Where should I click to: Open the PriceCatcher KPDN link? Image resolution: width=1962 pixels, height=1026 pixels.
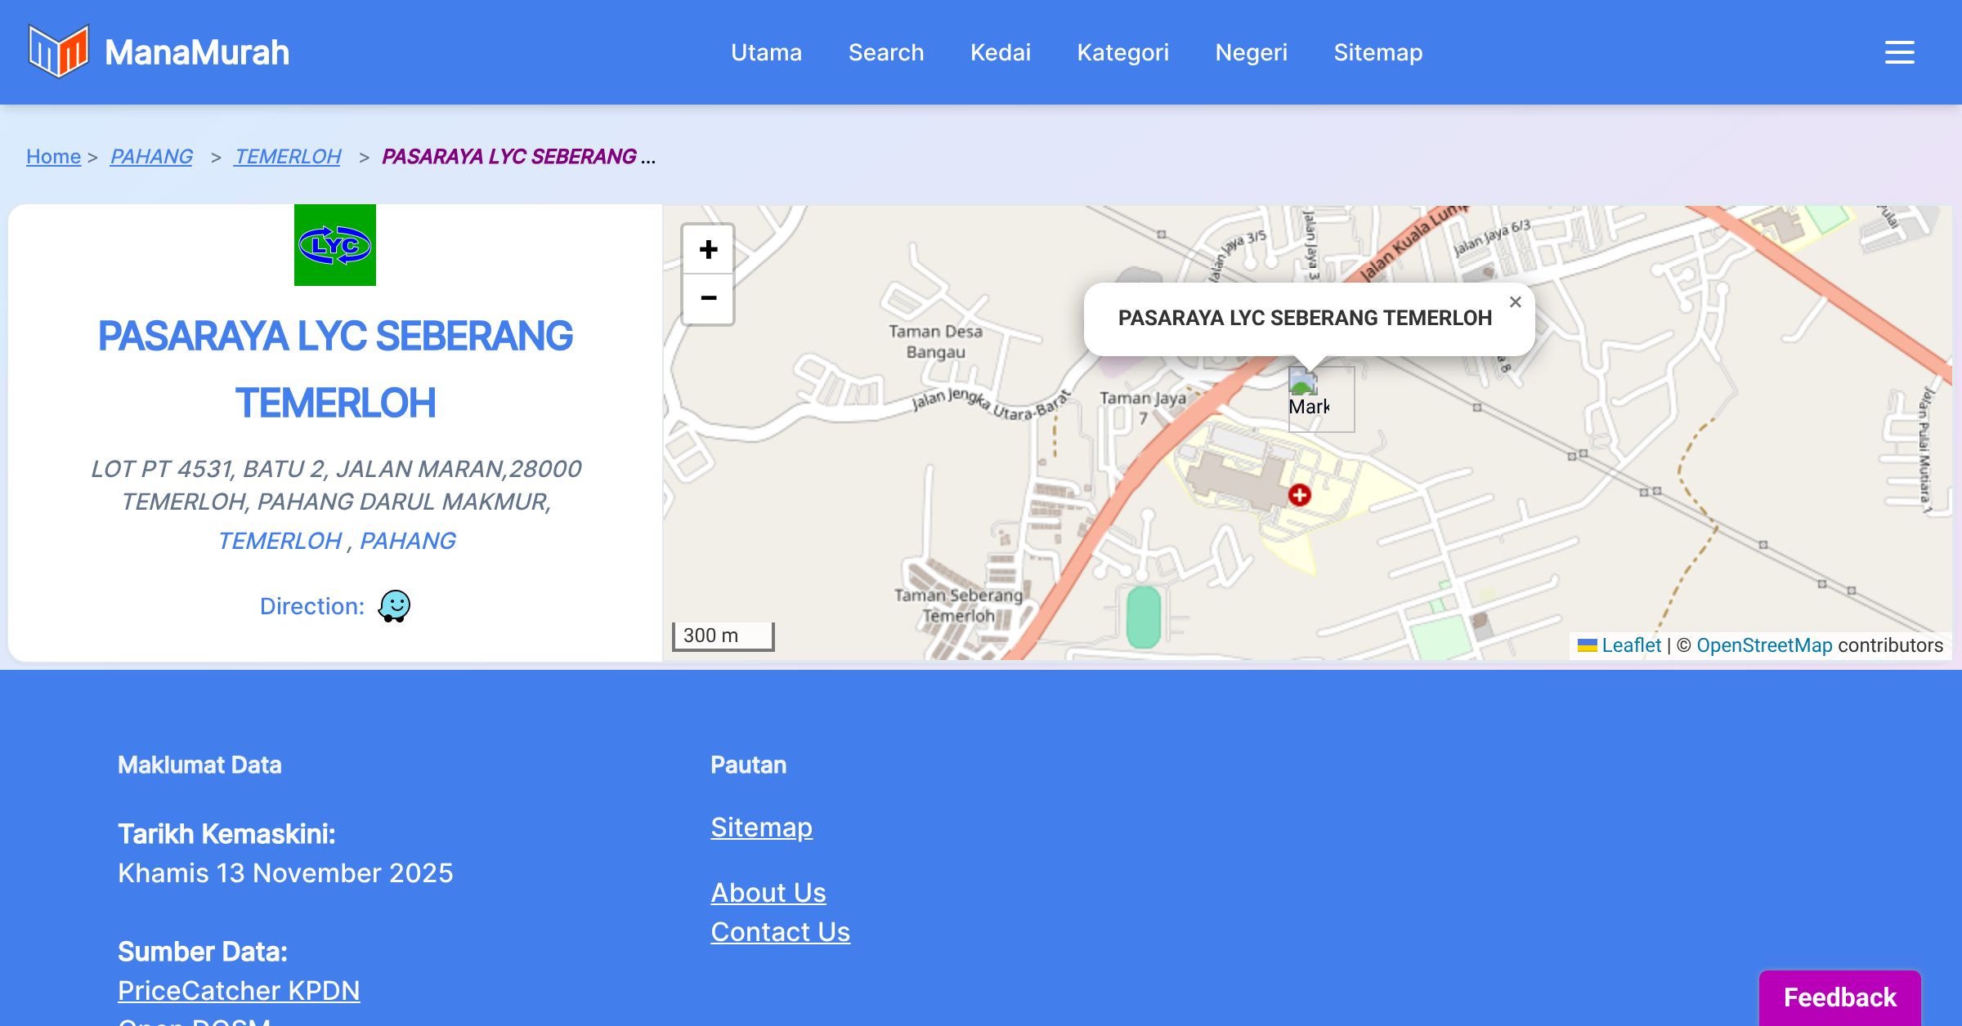pos(239,990)
